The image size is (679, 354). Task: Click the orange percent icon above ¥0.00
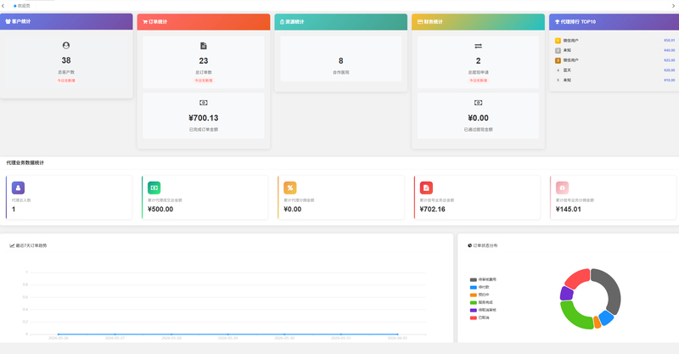tap(290, 188)
